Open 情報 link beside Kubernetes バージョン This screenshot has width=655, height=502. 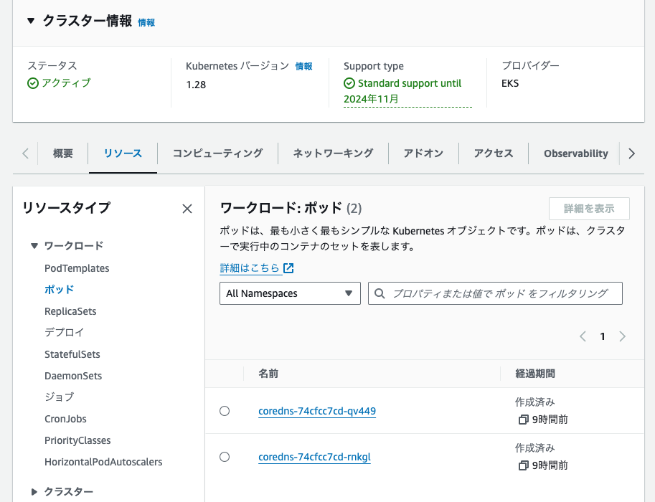point(303,67)
